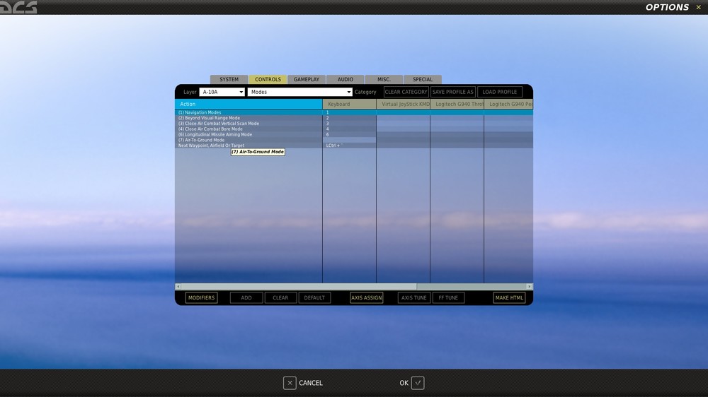Open AXIS ASSIGN
Screen dimensions: 708x397
(x=367, y=298)
